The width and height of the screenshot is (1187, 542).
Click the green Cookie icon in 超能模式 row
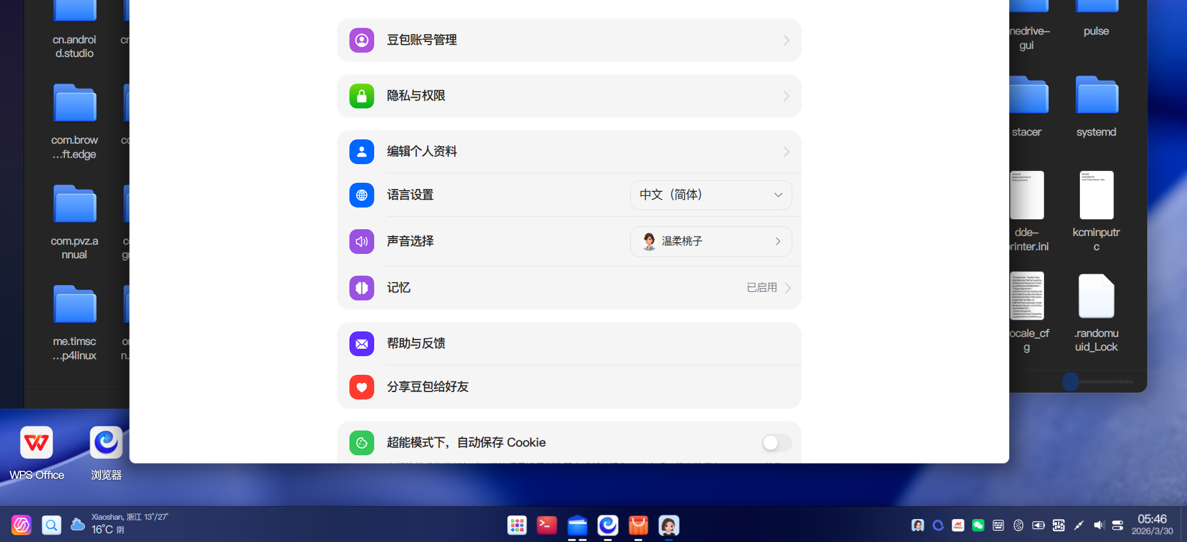click(362, 443)
